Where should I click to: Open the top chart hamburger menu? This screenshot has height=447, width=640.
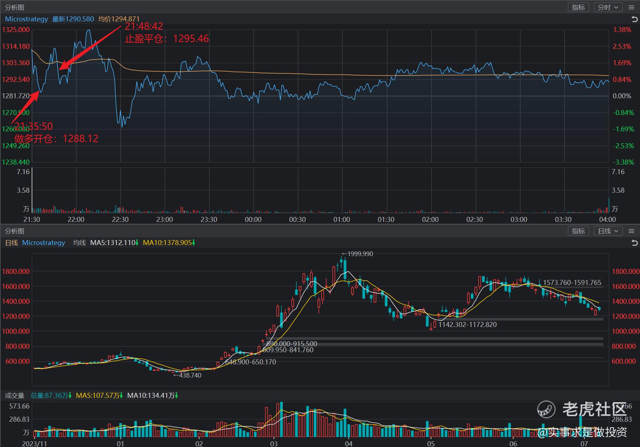(631, 7)
